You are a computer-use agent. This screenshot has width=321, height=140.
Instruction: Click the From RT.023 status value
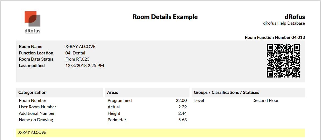[77, 59]
